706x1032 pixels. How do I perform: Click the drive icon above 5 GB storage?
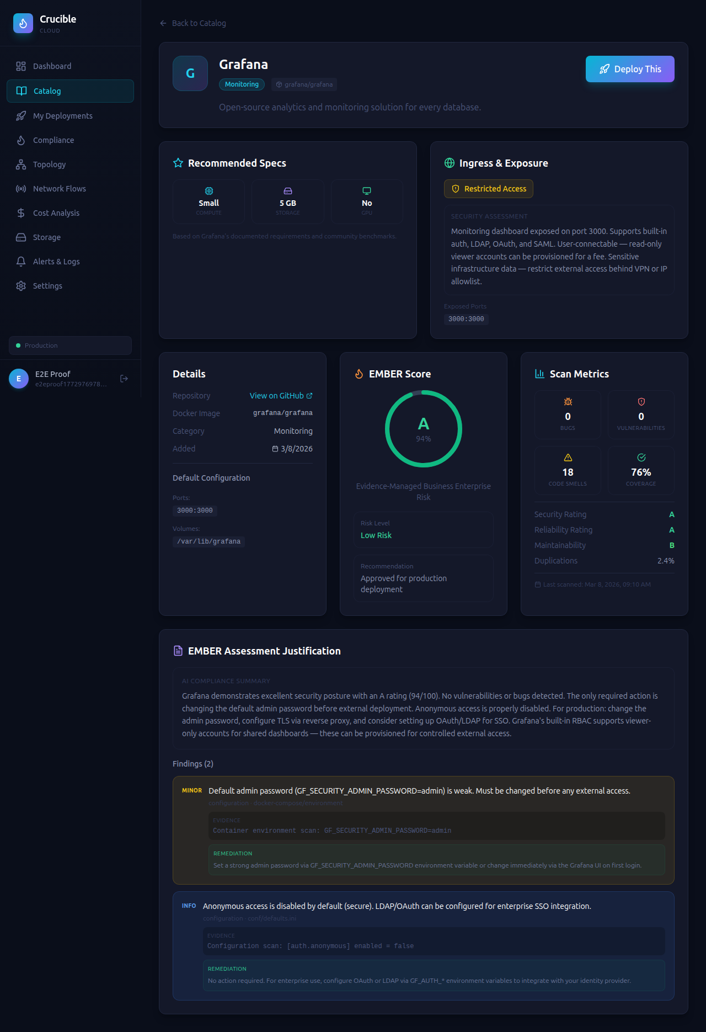click(288, 191)
